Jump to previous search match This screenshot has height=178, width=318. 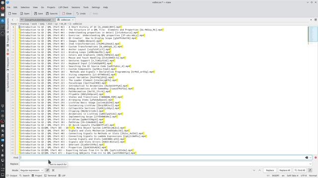click(x=259, y=170)
